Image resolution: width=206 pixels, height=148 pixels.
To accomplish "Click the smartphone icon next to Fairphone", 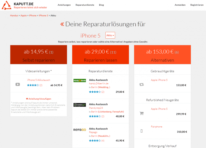I will (x=141, y=131).
